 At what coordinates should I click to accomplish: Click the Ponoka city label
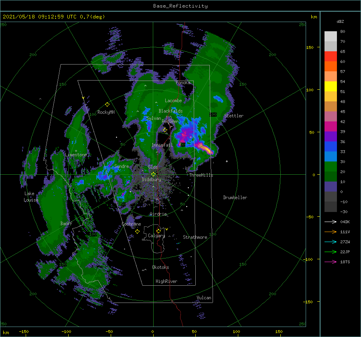pyautogui.click(x=183, y=83)
